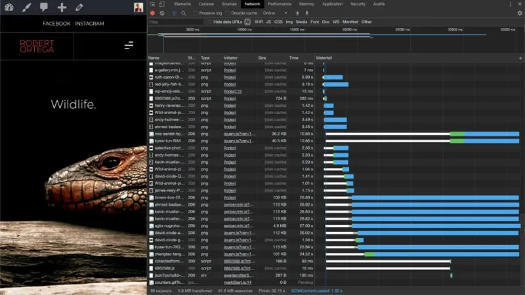The width and height of the screenshot is (525, 295).
Task: Click the inspect element picker icon
Action: 152,4
